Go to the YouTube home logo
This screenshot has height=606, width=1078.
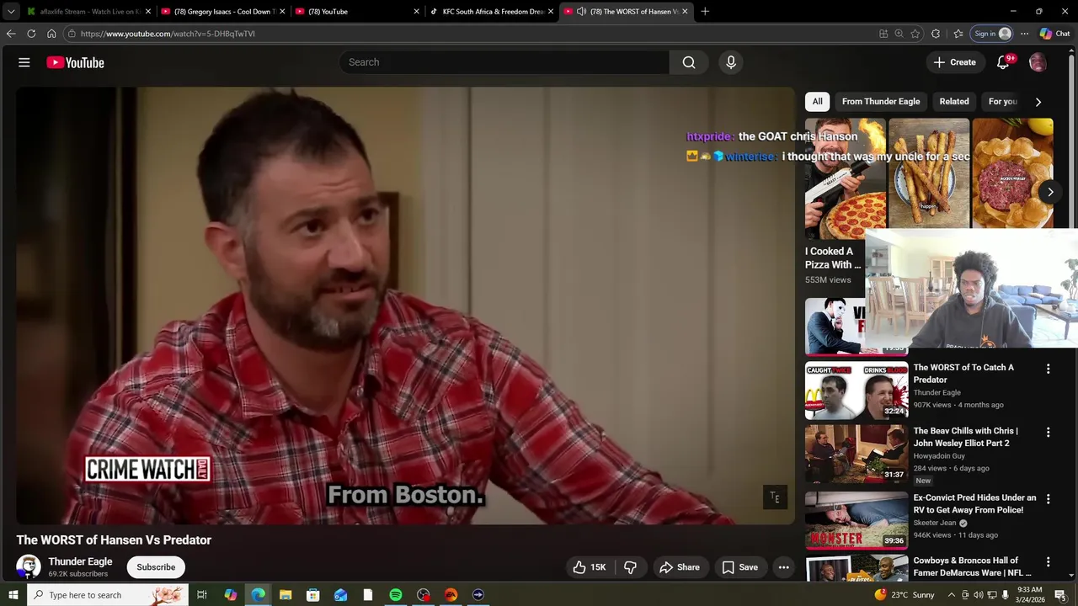(75, 62)
